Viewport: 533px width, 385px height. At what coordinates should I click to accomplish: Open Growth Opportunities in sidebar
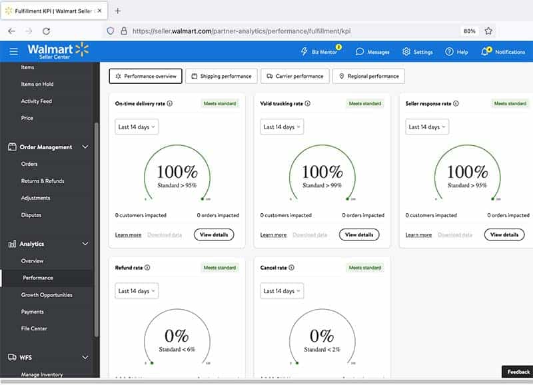[47, 295]
